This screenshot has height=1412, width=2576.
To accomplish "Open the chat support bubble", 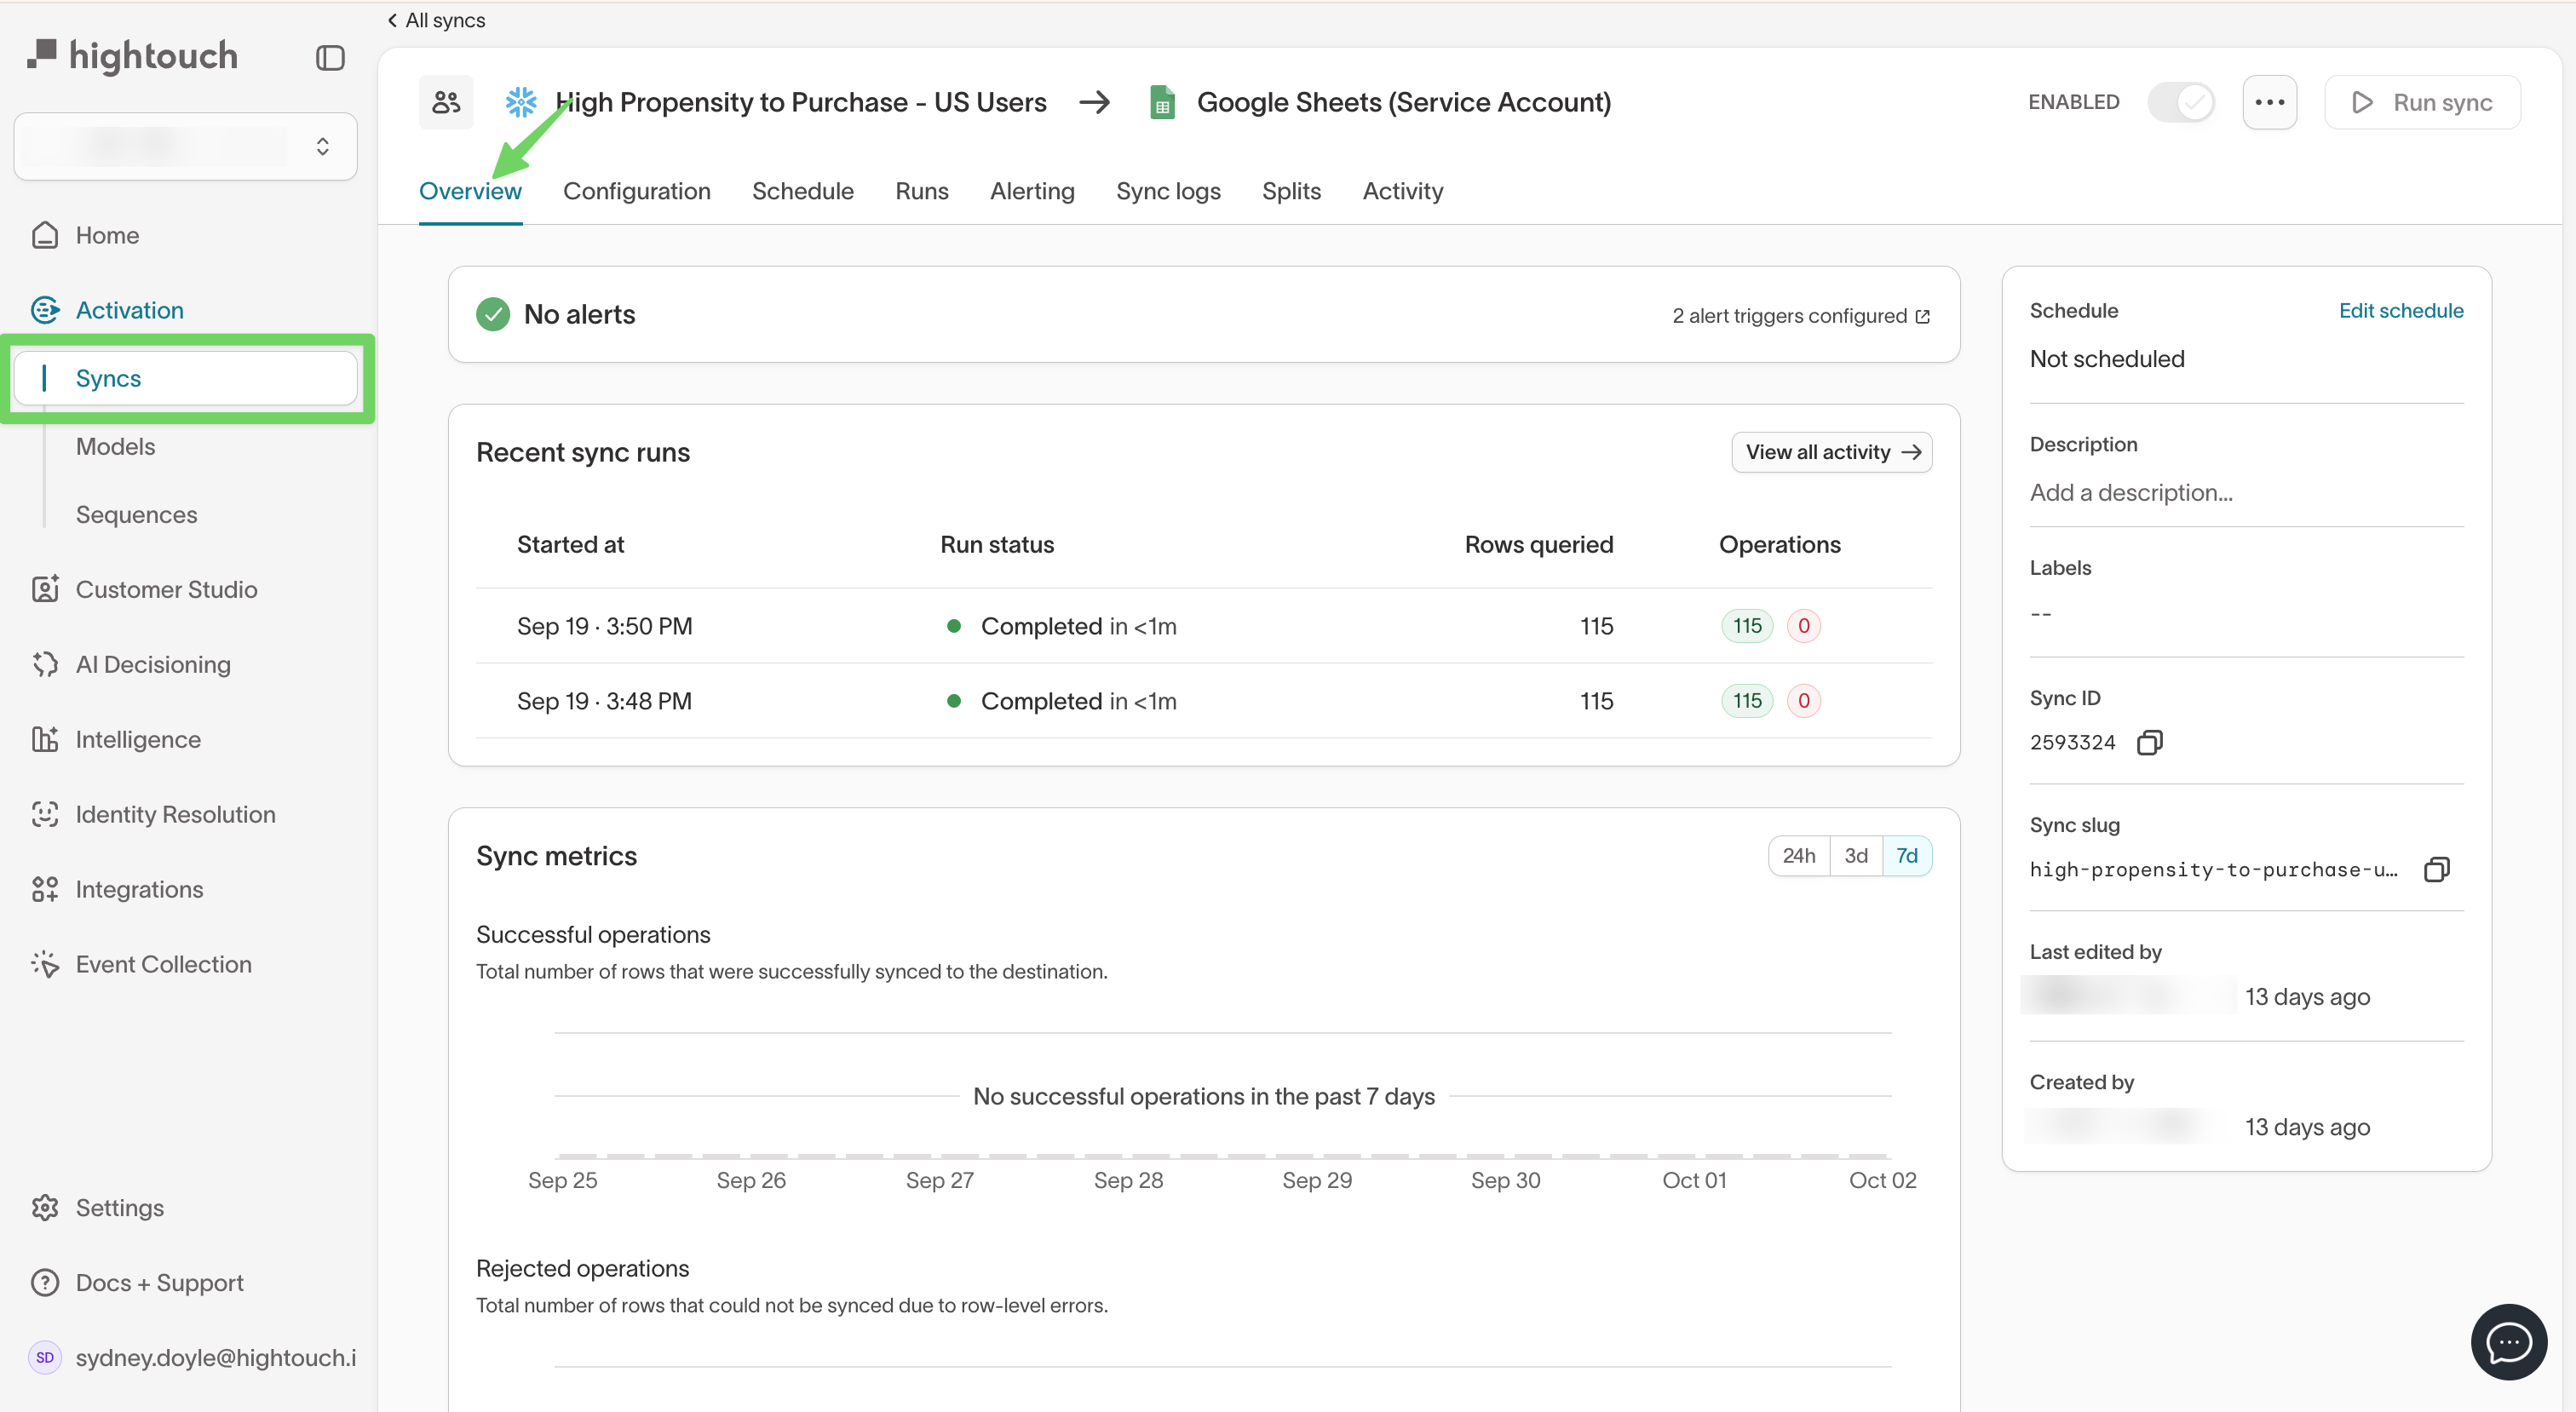I will 2508,1341.
